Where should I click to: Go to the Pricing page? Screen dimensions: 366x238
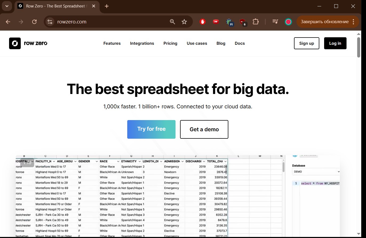pos(170,43)
